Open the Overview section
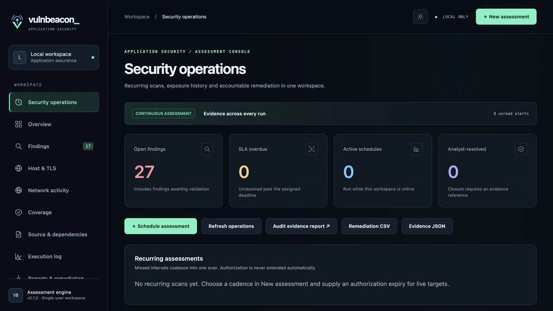Screen dimensions: 553x311 [54, 124]
